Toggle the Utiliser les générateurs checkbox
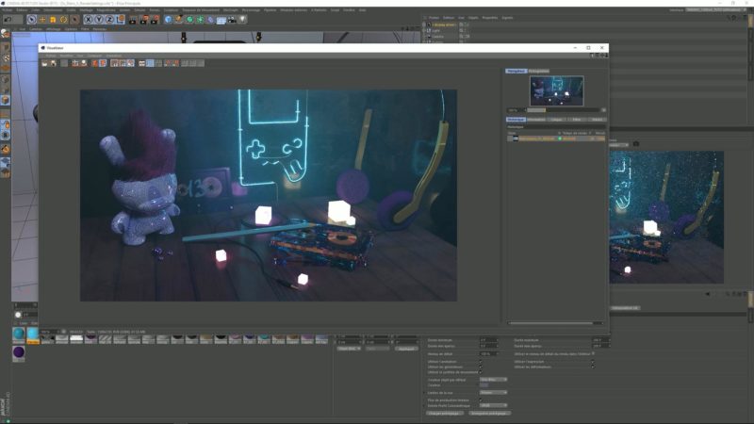Viewport: 754px width, 424px height. pos(480,367)
